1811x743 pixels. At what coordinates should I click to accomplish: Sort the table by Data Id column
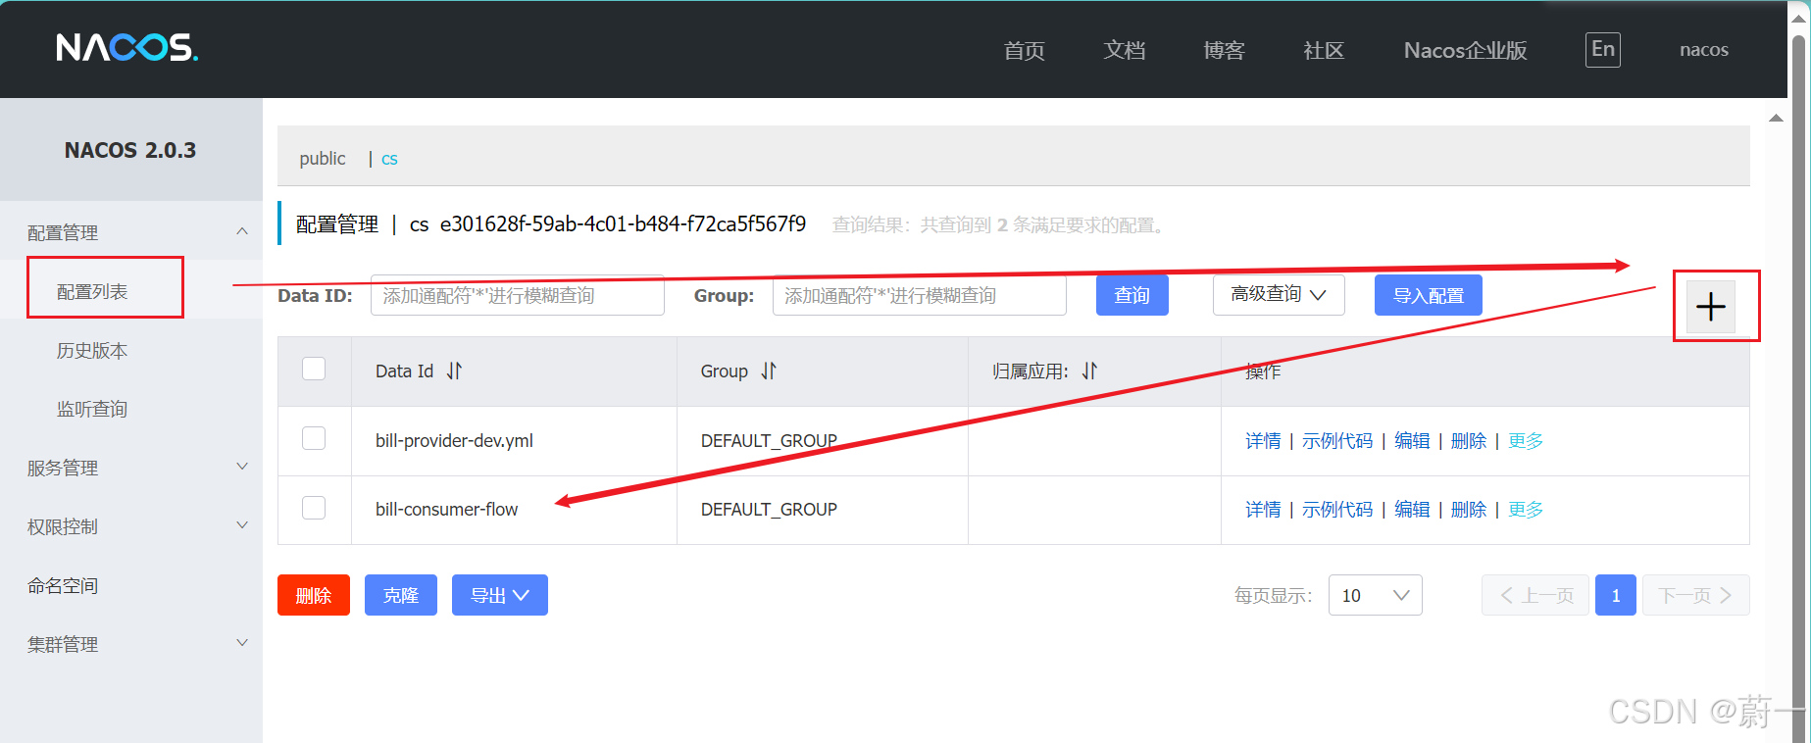[x=454, y=371]
